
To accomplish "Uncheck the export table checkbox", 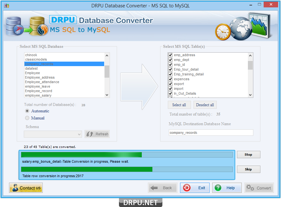I will click(x=170, y=84).
